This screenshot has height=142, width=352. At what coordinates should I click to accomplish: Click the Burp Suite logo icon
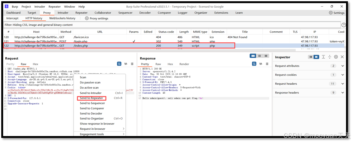[x=7, y=7]
